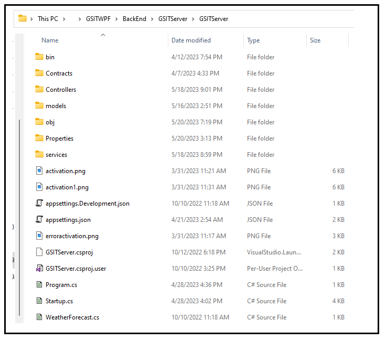This screenshot has width=386, height=341.
Task: Click the date 4/12/2023 7:54 PM
Action: coord(197,57)
